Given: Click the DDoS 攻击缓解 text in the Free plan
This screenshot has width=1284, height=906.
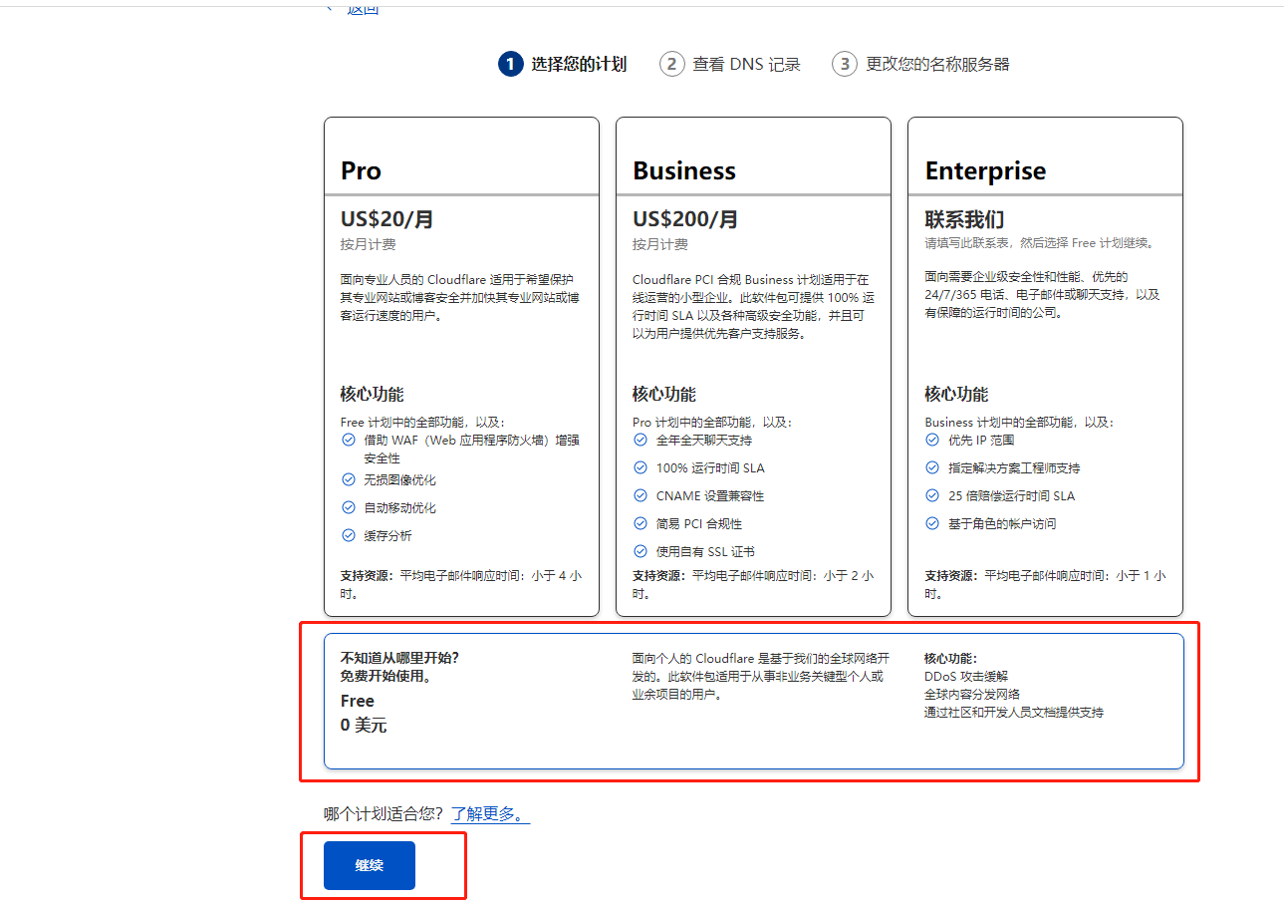Looking at the screenshot, I should [966, 676].
